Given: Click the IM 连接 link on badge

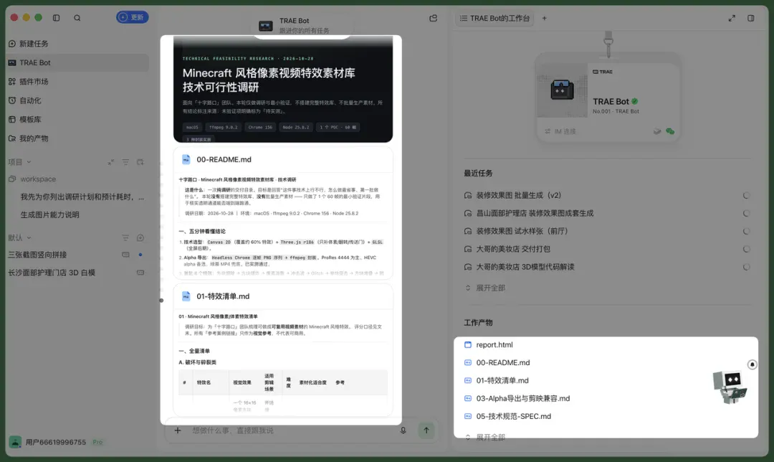Looking at the screenshot, I should click(560, 131).
